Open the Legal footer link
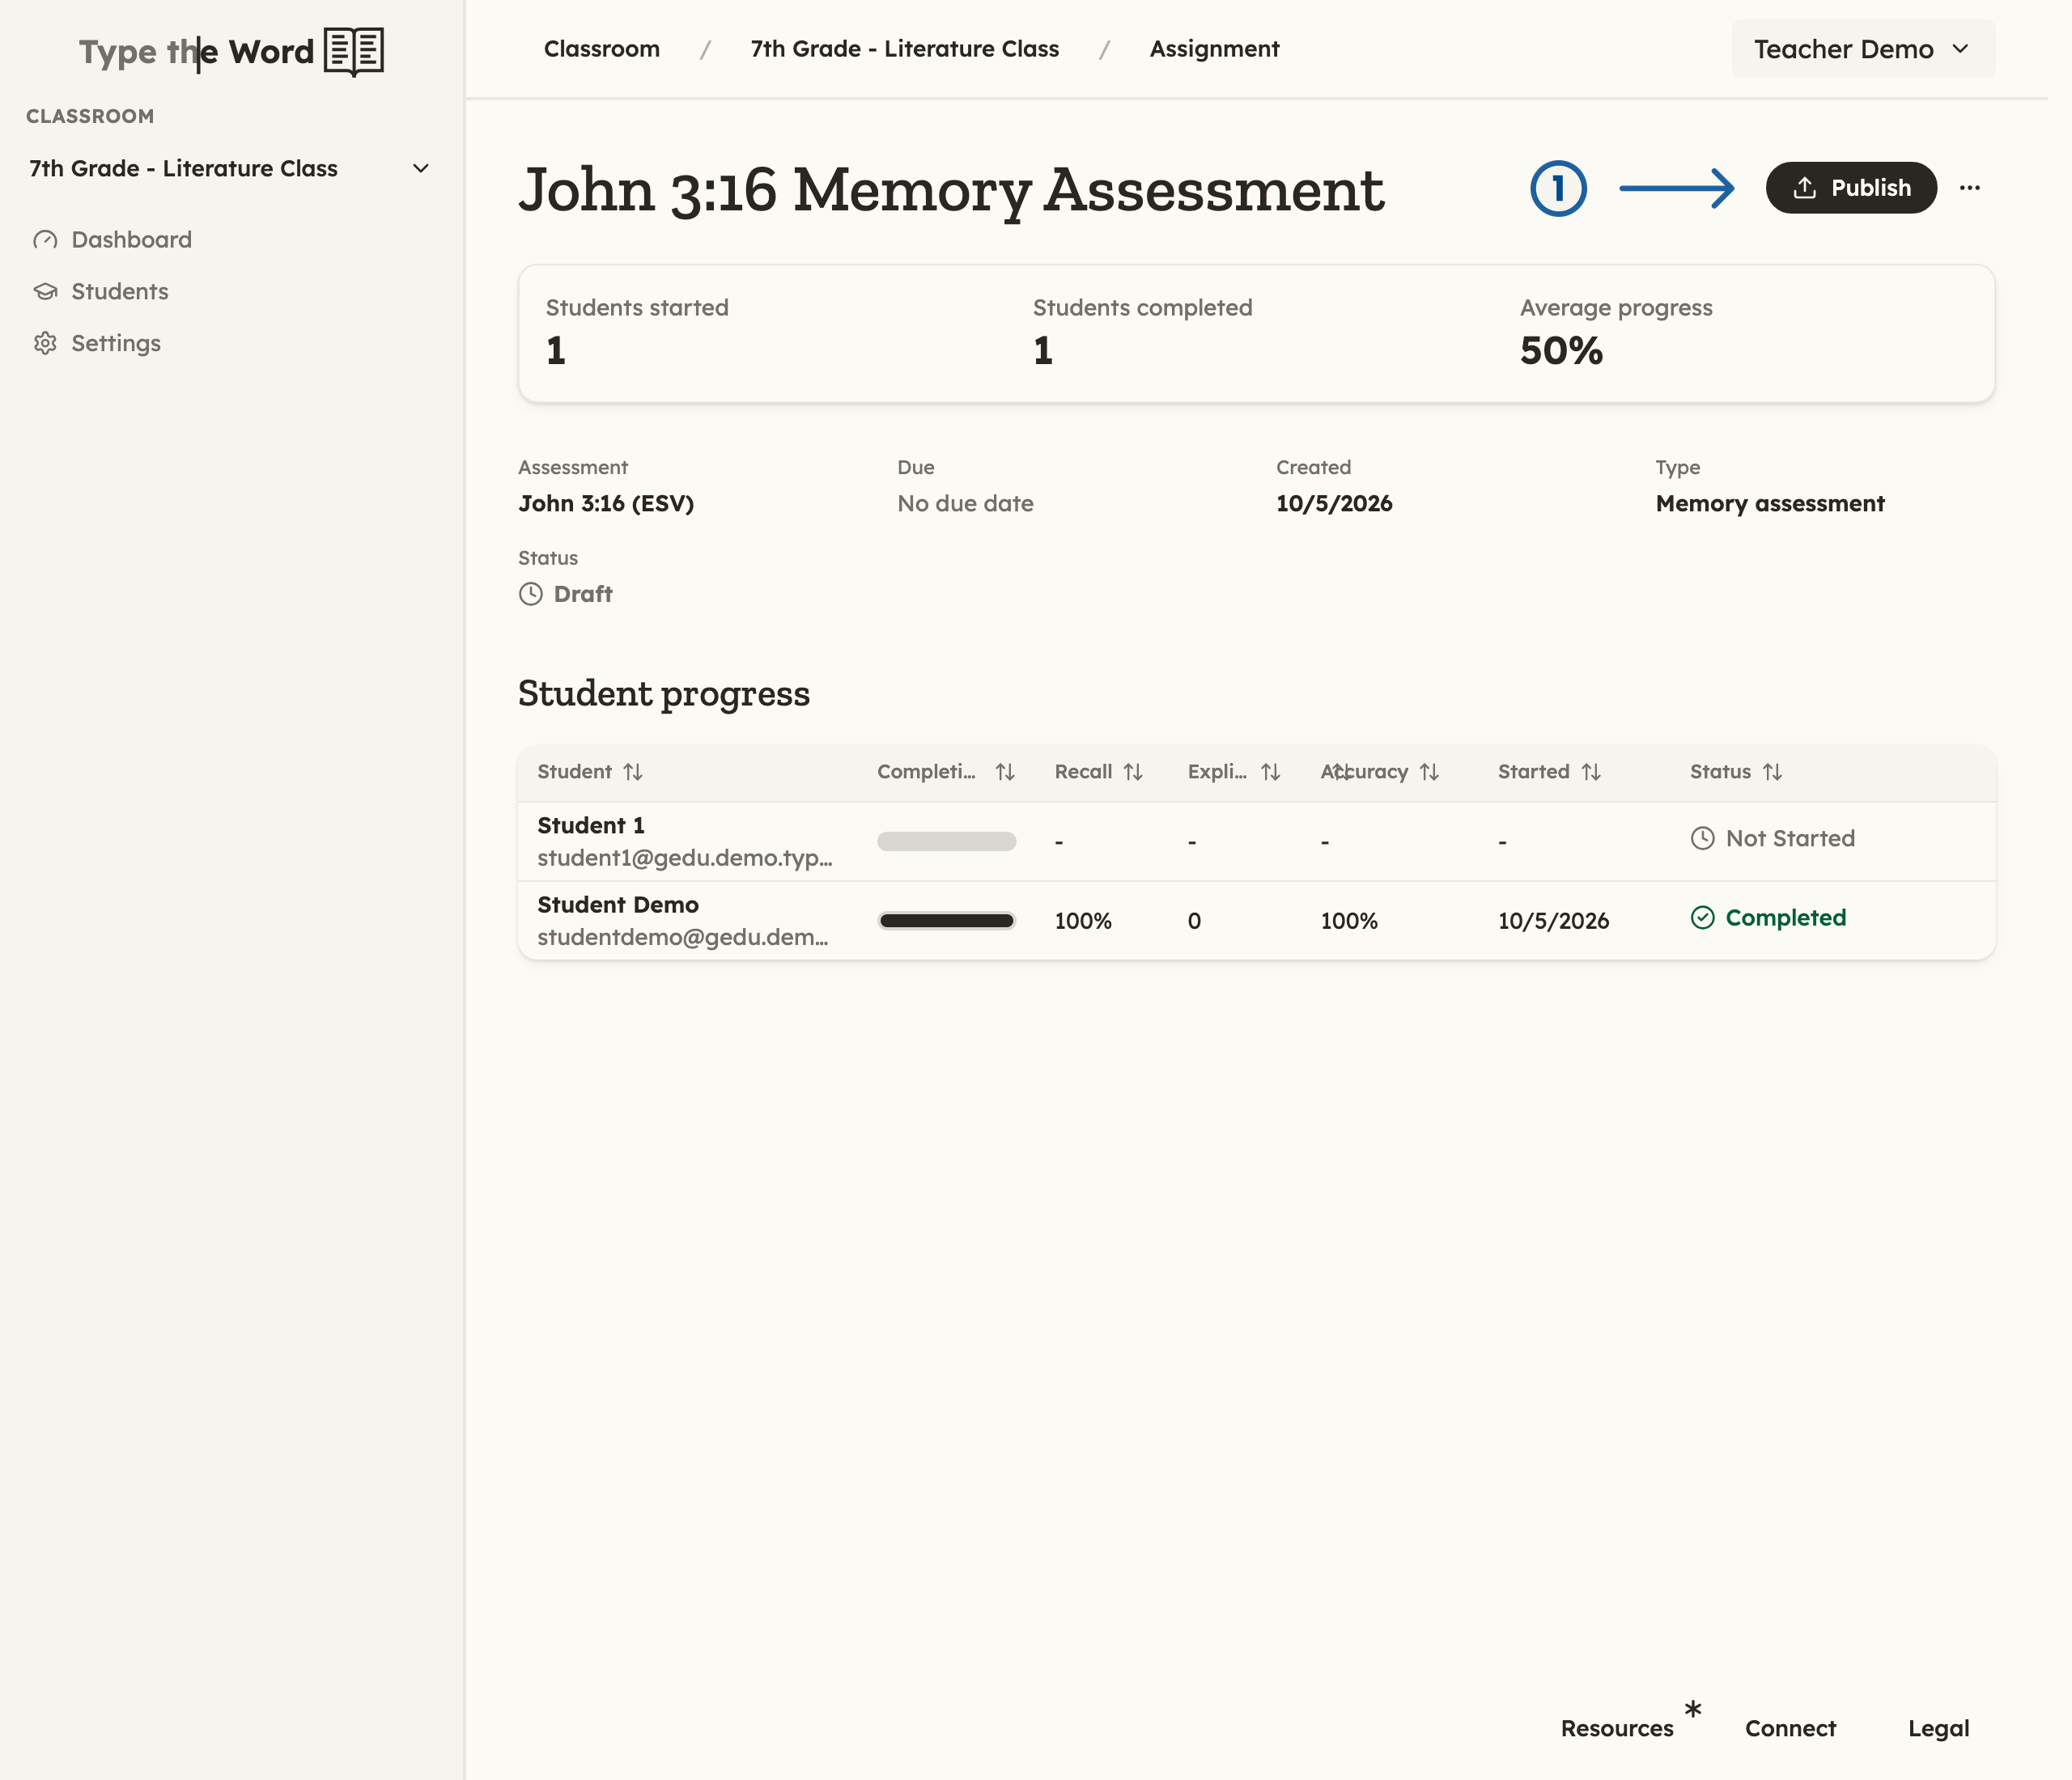2072x1780 pixels. (1938, 1729)
